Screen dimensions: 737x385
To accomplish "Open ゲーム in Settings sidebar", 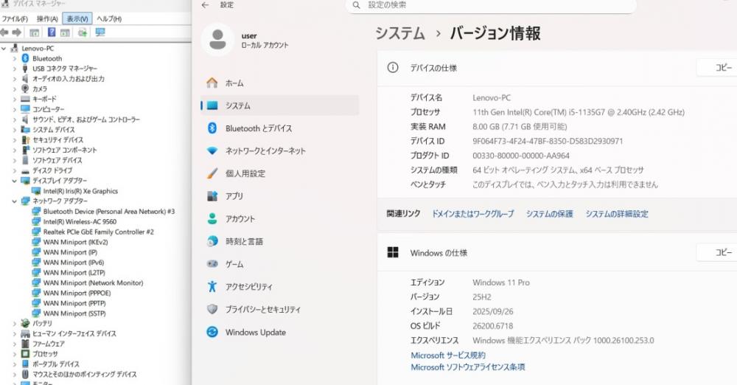I will coord(279,264).
